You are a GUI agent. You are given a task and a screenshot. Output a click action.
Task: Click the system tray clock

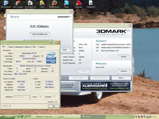pos(155,117)
